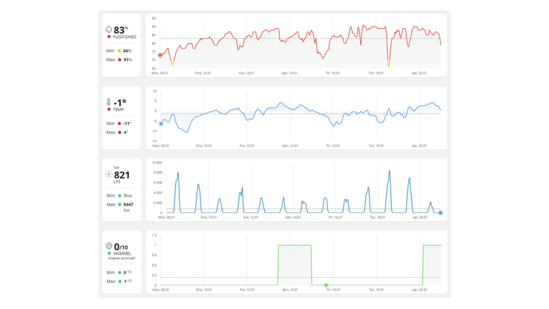The height and width of the screenshot is (309, 549).
Task: Click the Min -11° temperature value
Action: (x=127, y=123)
